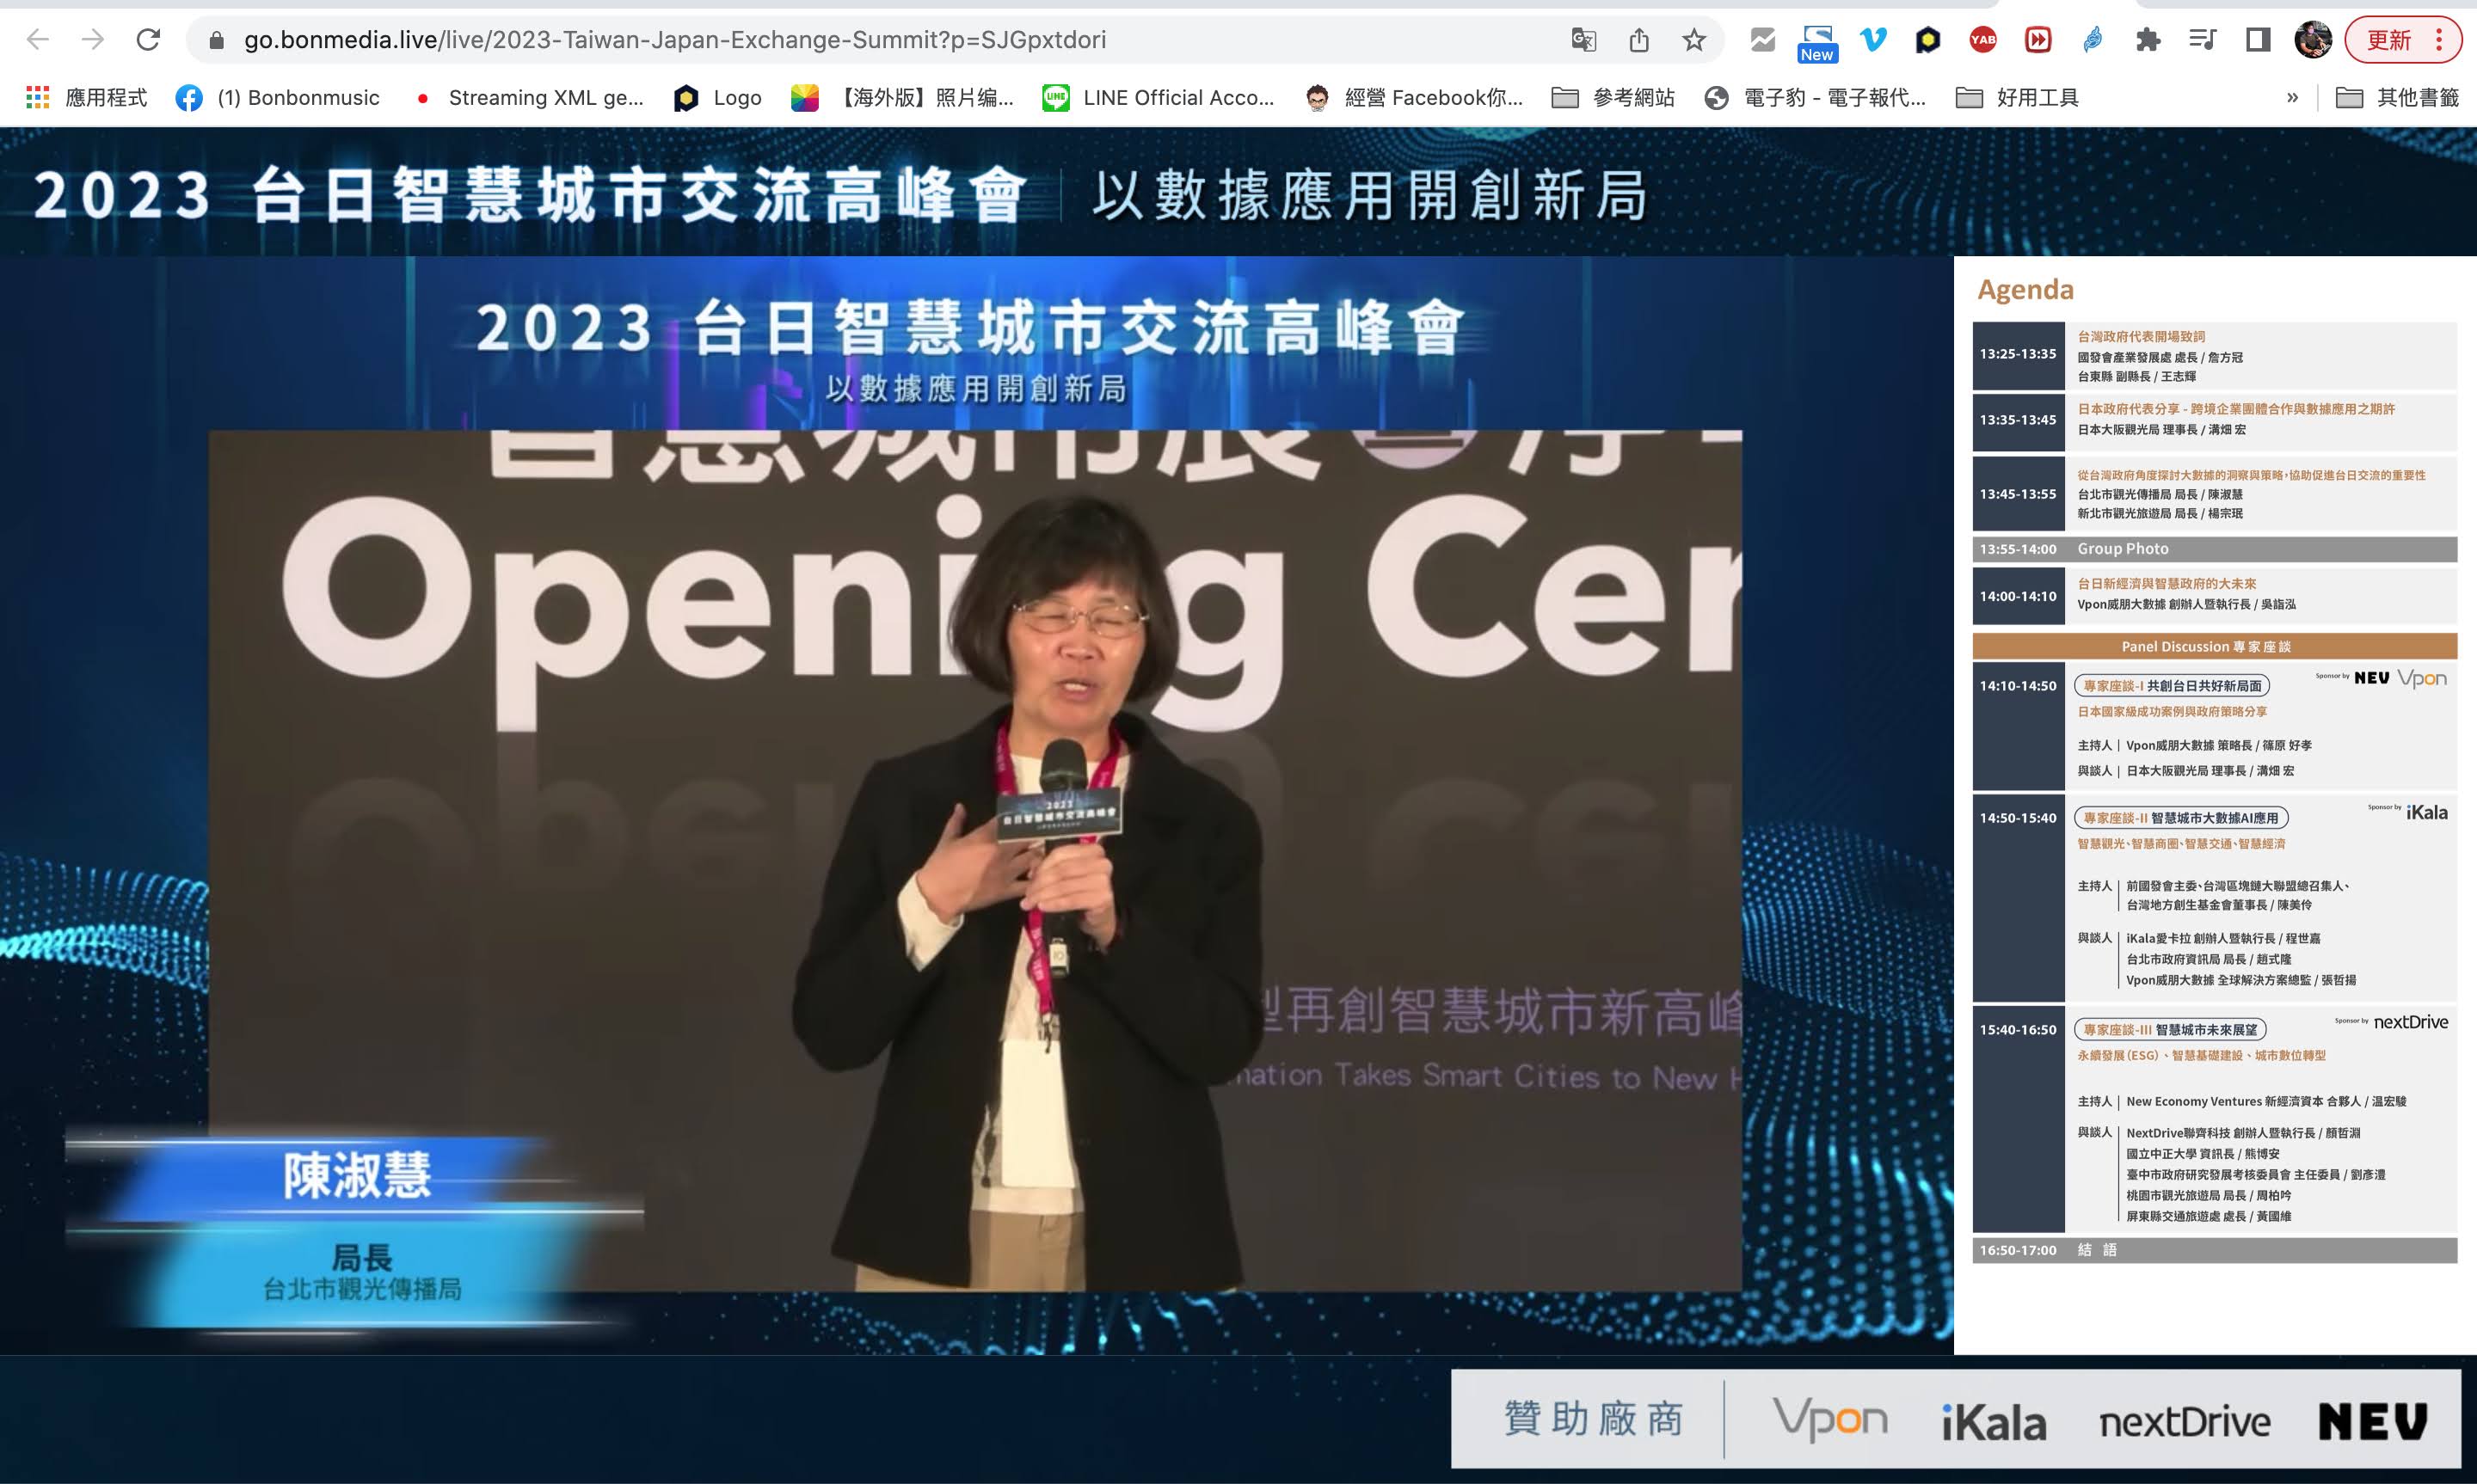2477x1484 pixels.
Task: Open the 【海外版】照片編... bookmark
Action: [x=902, y=98]
